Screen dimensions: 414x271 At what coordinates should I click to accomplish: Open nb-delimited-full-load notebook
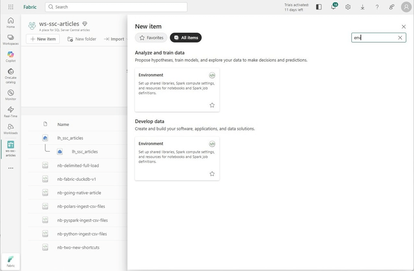click(78, 165)
